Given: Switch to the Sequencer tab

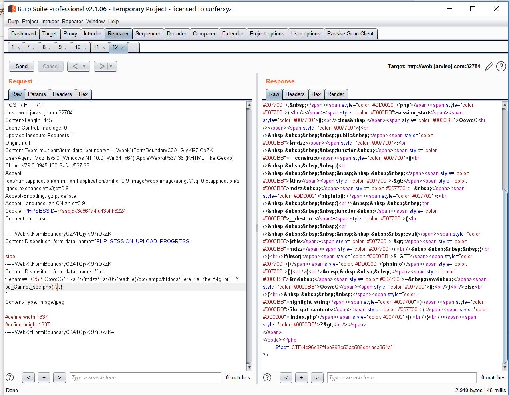Looking at the screenshot, I should coord(148,33).
